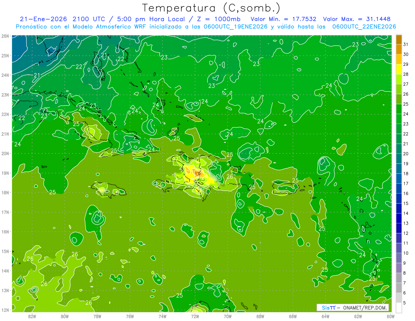The image size is (415, 321).
Task: Click the '78W' longitude axis label
Action: [x=97, y=316]
